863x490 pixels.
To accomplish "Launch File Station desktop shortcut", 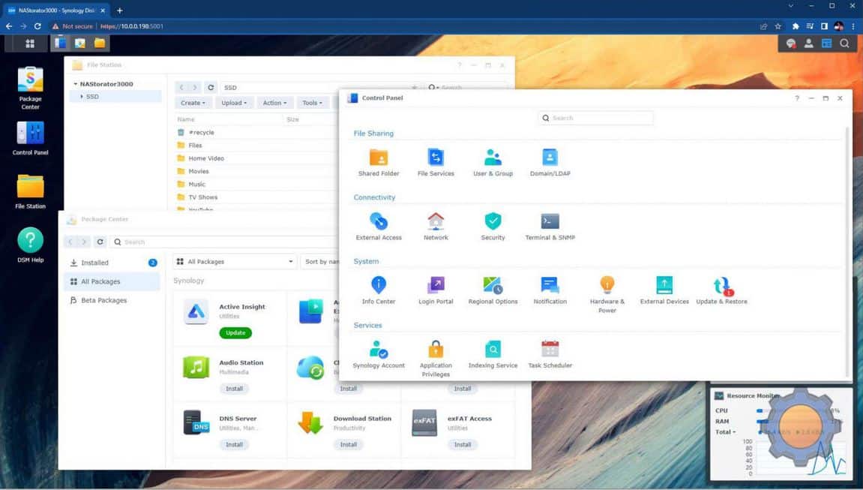I will [30, 191].
